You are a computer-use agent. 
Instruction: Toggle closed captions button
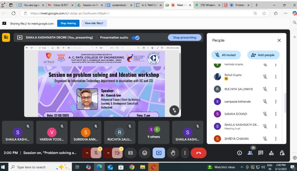click(130, 153)
